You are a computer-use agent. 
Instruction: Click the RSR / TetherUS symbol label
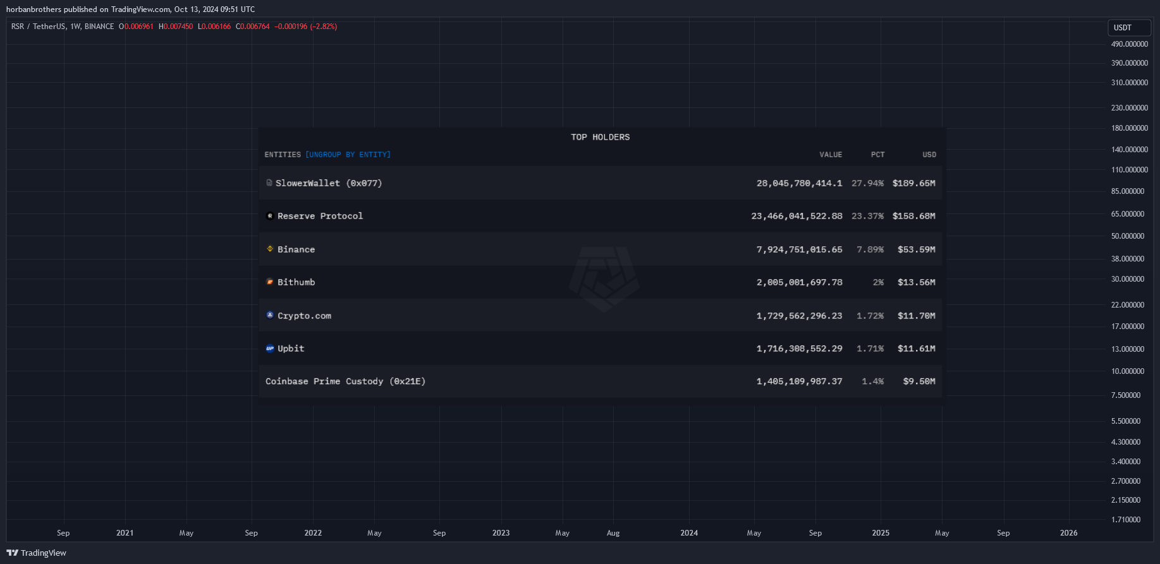(38, 27)
